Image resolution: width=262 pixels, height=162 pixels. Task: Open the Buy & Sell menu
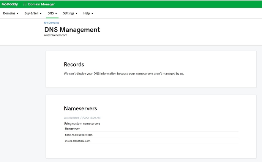coord(33,13)
